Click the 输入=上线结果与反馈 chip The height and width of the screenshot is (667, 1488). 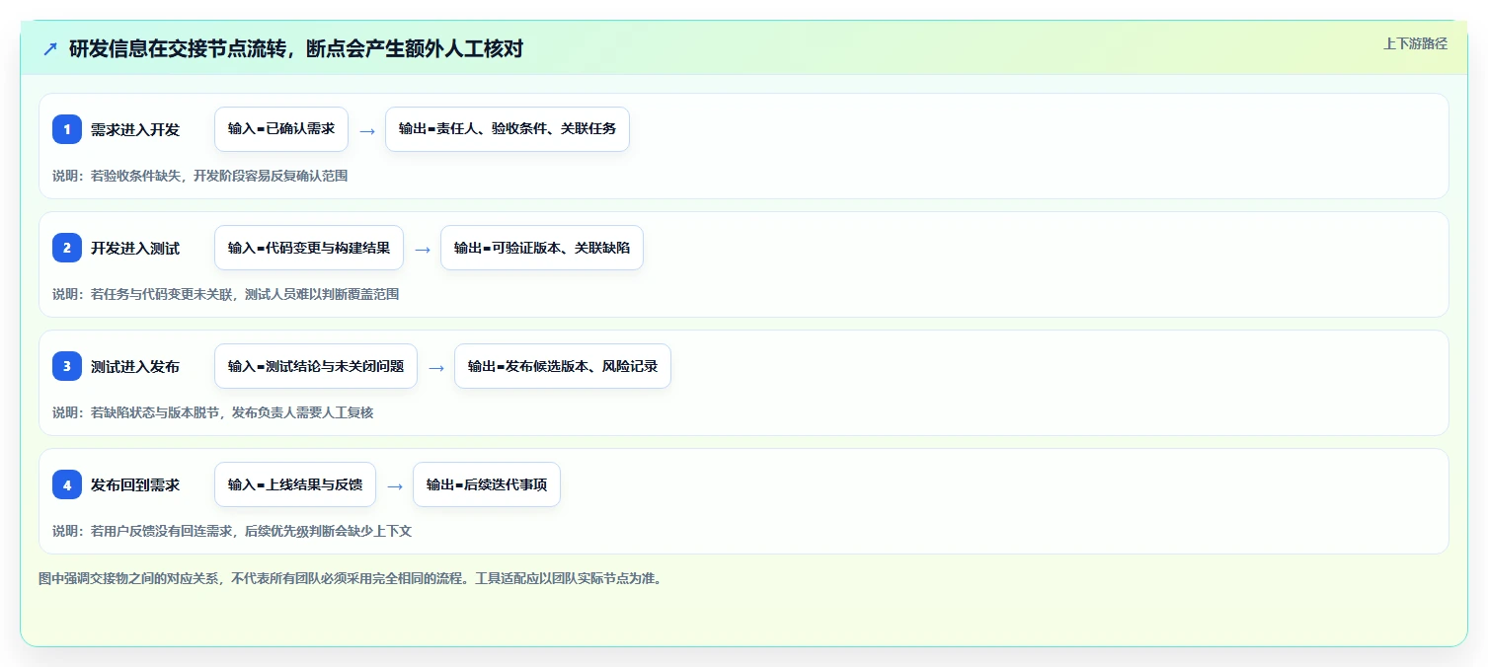click(295, 484)
